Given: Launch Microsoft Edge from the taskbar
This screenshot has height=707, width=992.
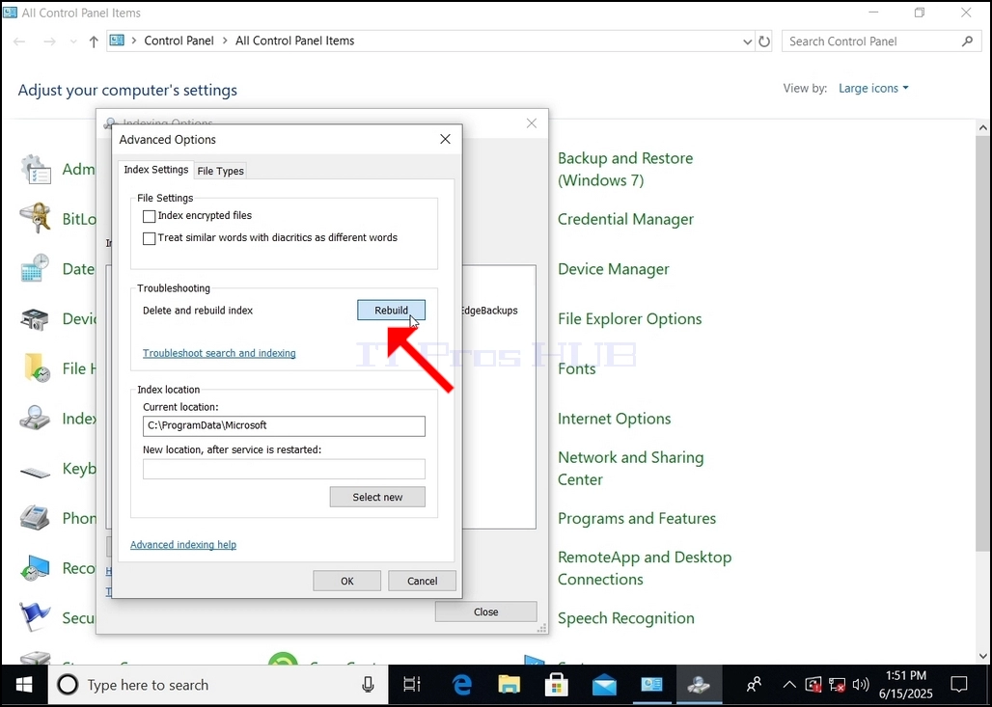Looking at the screenshot, I should (x=462, y=685).
